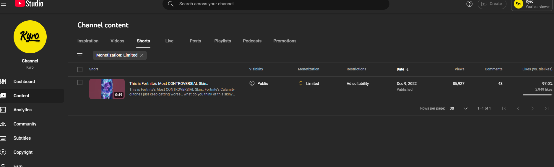Screen dimensions: 554x167
Task: Click the Public visibility text
Action: [263, 84]
